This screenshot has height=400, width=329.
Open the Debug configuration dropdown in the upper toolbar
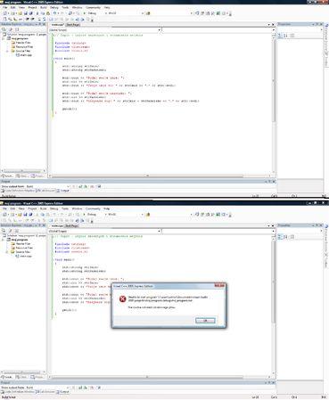tap(95, 13)
